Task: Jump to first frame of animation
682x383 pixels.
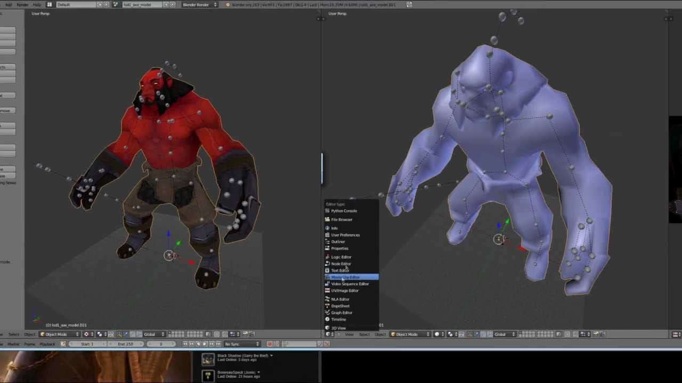Action: (x=185, y=344)
